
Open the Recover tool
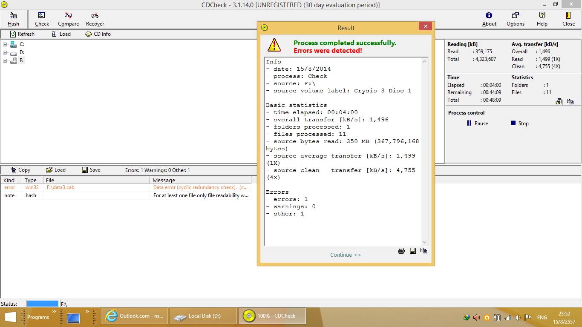(x=95, y=19)
